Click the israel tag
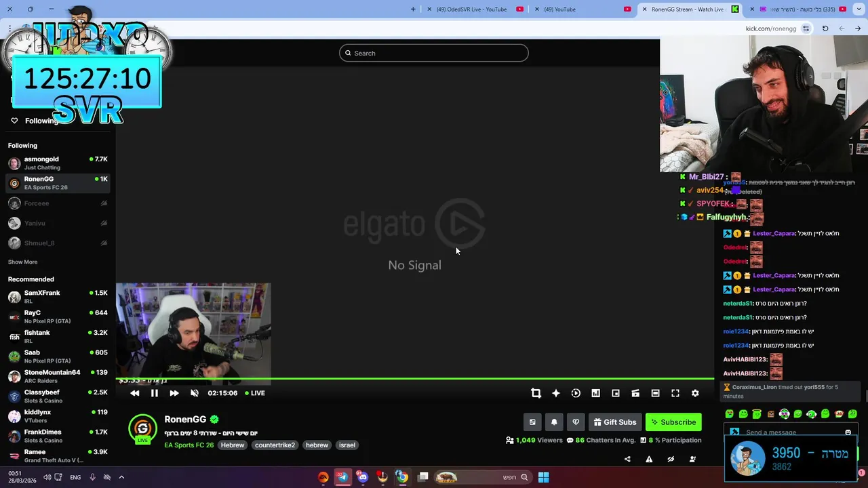 (347, 445)
